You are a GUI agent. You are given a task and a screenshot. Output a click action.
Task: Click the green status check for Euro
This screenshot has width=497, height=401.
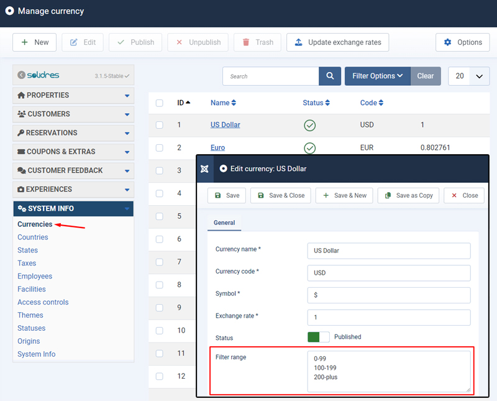[x=309, y=148]
